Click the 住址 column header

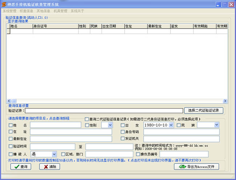pos(136,26)
